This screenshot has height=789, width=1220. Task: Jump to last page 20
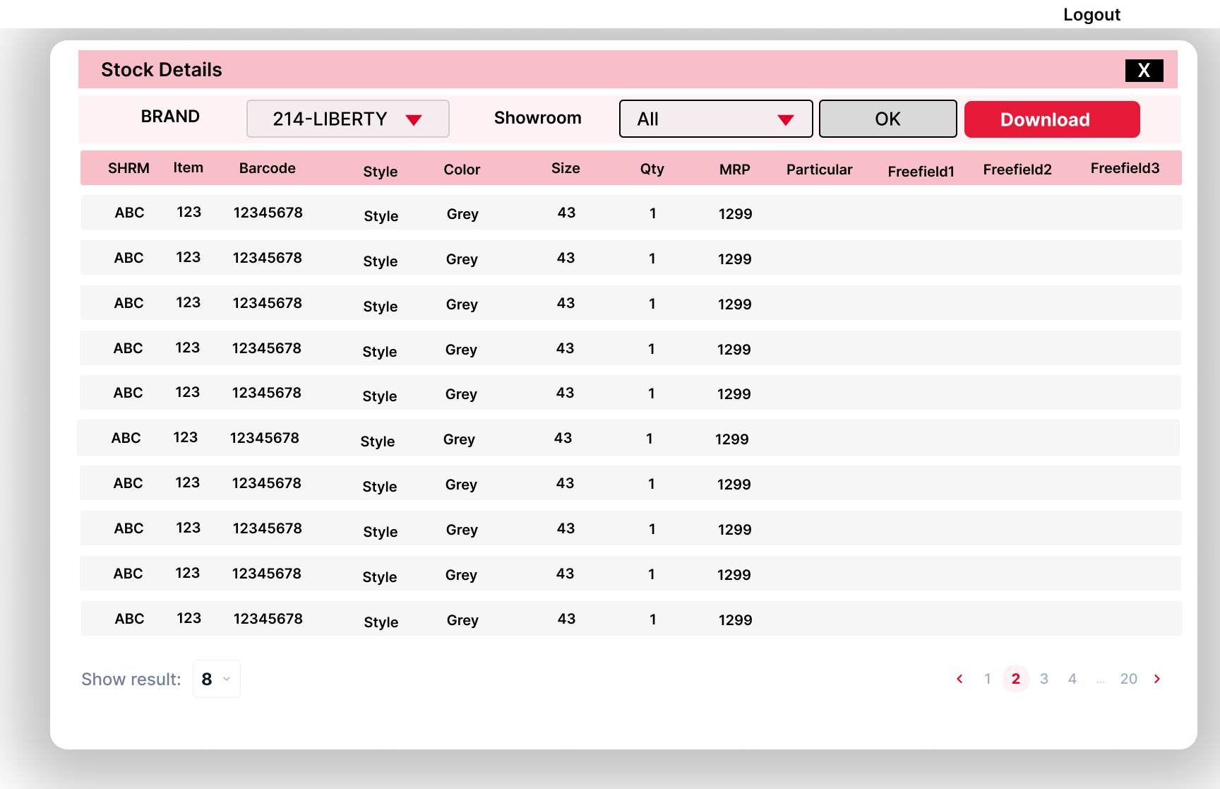click(1128, 679)
